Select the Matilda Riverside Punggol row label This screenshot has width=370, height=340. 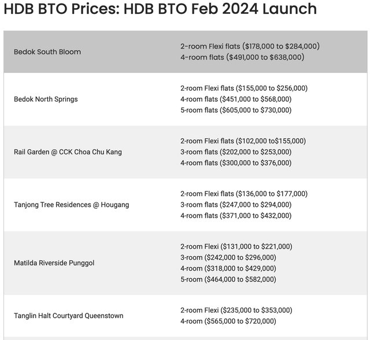[x=54, y=263]
